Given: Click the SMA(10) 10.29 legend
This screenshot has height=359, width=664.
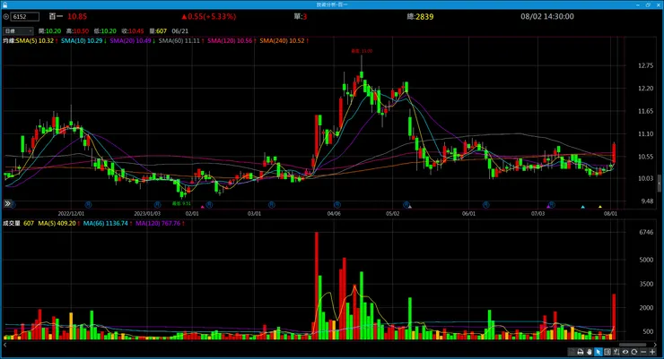Looking at the screenshot, I should pos(83,40).
